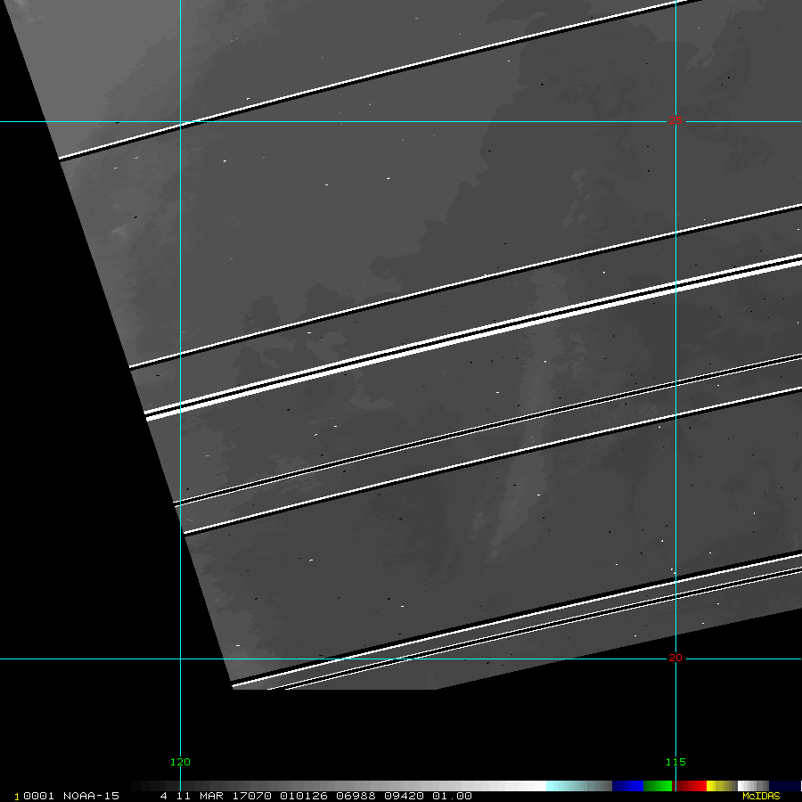
Task: Click the green 120 longitude label
Action: [x=180, y=762]
